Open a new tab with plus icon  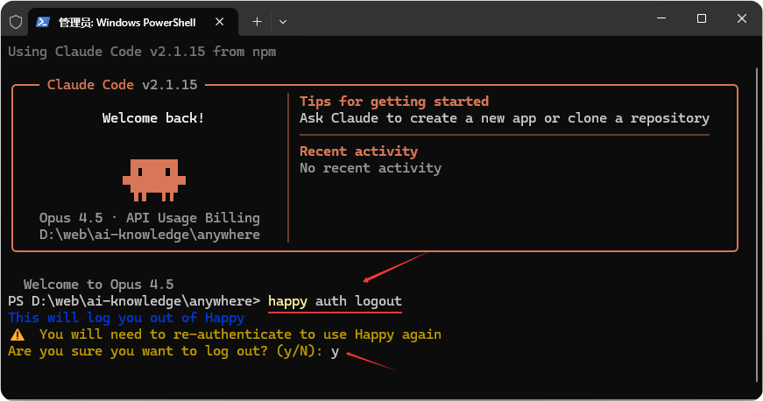pos(257,21)
